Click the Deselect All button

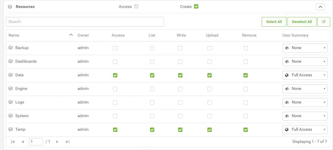302,22
